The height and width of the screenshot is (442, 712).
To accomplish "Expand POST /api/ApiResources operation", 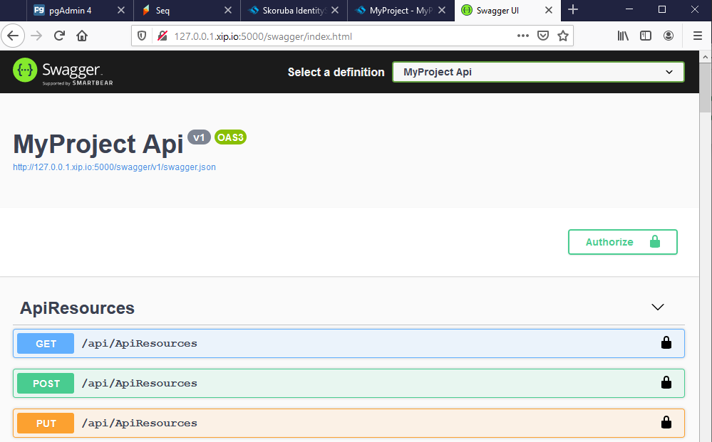I will click(349, 384).
